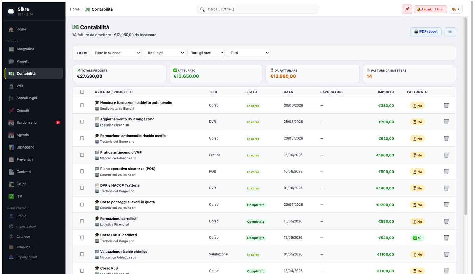Open the Scadenzario calendar icon in sidebar

[11, 123]
